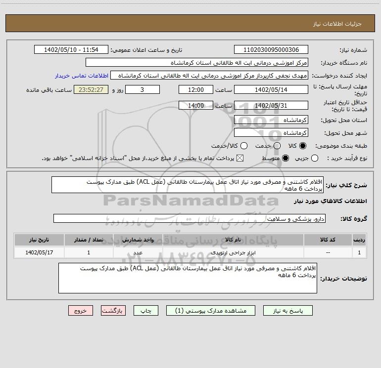This screenshot has width=381, height=368.
Task: Click the delivery province field کرمانشاه
Action: (271, 120)
